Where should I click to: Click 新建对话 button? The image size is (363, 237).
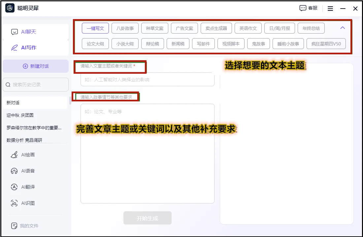(36, 66)
